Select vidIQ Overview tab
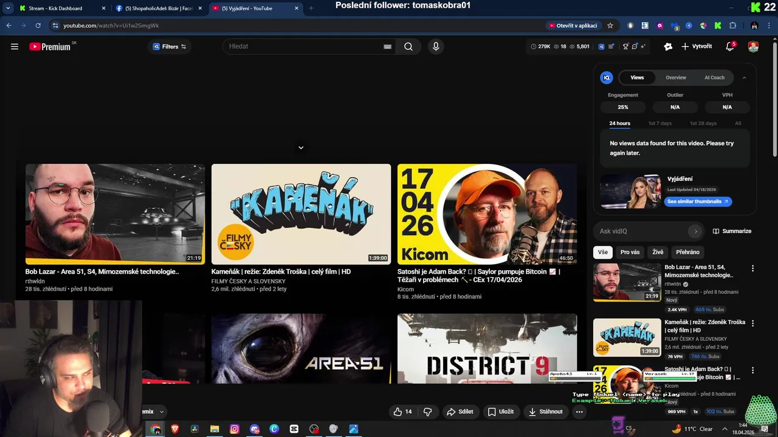The height and width of the screenshot is (437, 778). coord(676,78)
